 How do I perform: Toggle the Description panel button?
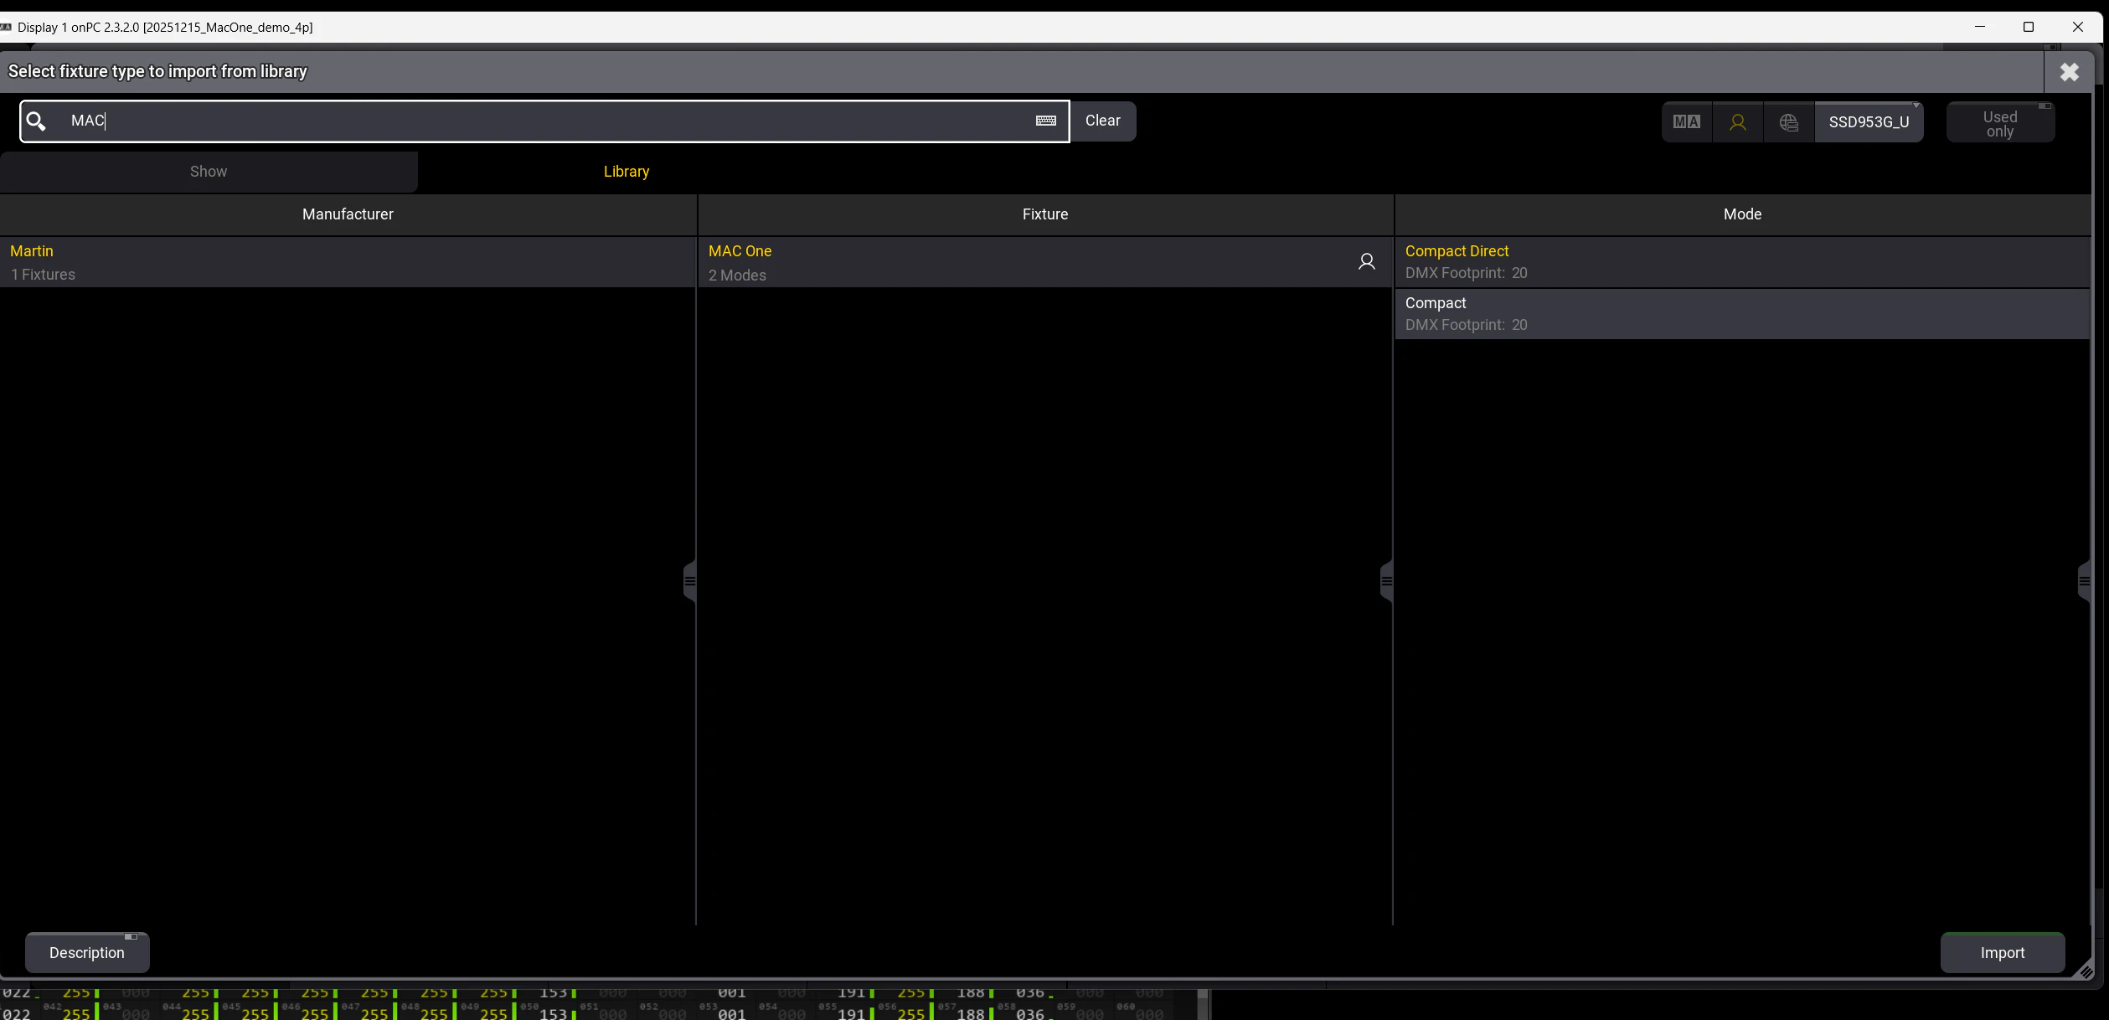coord(87,953)
